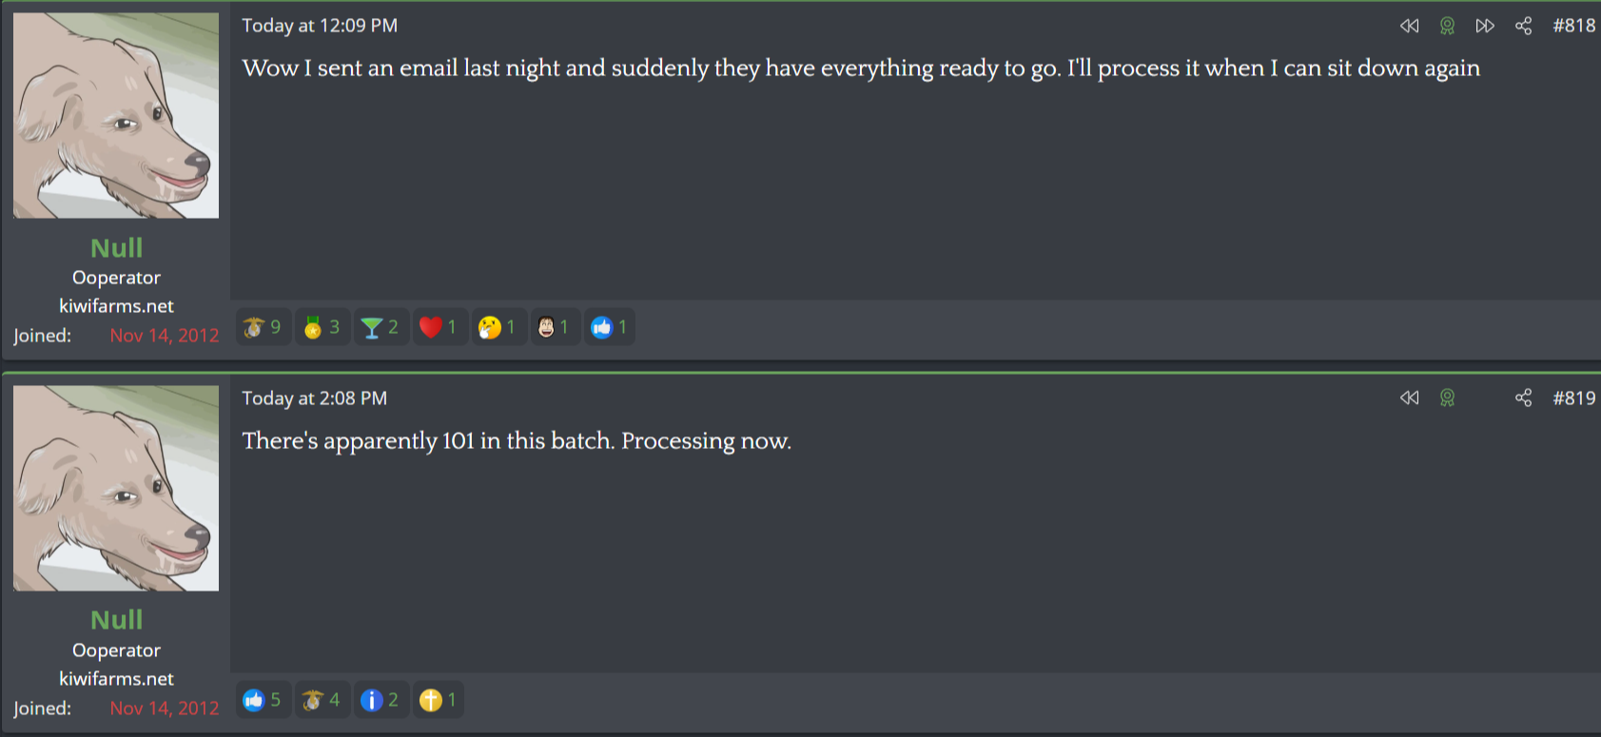The width and height of the screenshot is (1601, 737).
Task: Go to previous post arrow on #818
Action: pos(1410,26)
